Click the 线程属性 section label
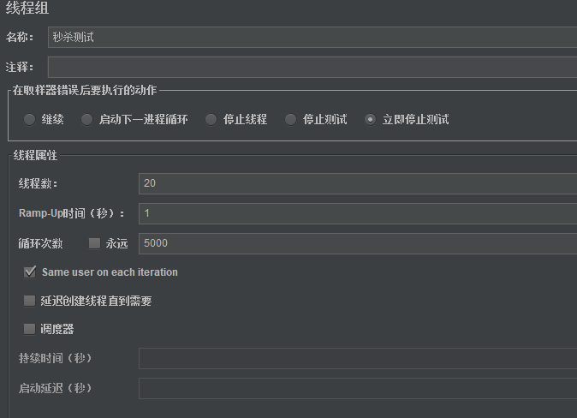This screenshot has height=418, width=577. 35,155
